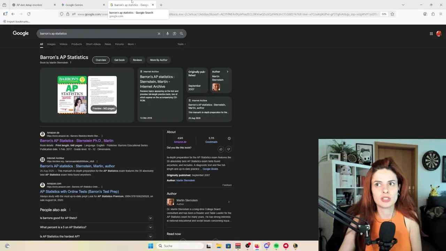
Task: Select the Short videos tab
Action: [x=93, y=44]
